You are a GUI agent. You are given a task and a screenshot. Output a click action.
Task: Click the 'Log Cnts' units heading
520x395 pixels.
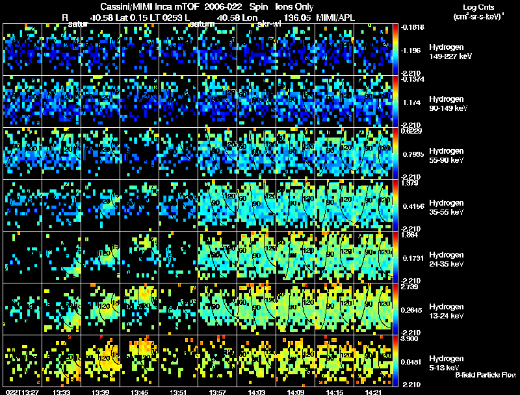[478, 7]
